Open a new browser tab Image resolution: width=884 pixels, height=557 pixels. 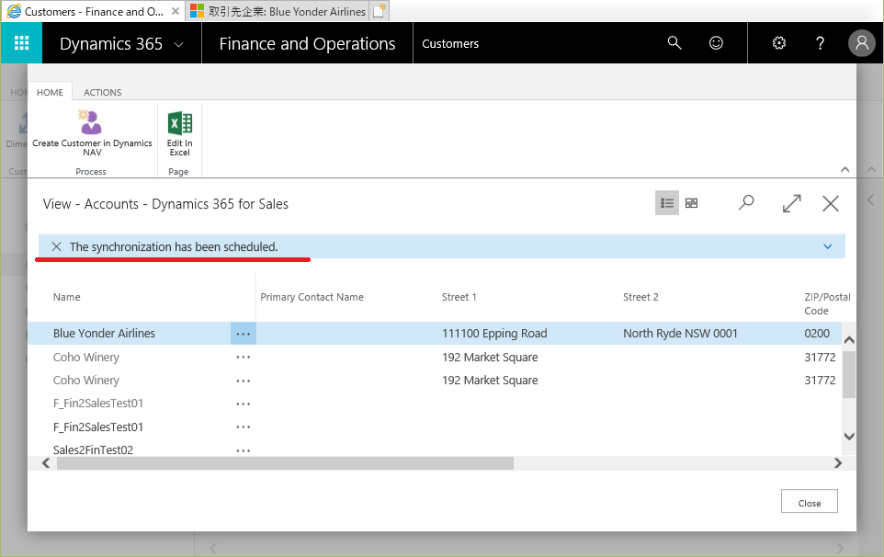point(380,11)
